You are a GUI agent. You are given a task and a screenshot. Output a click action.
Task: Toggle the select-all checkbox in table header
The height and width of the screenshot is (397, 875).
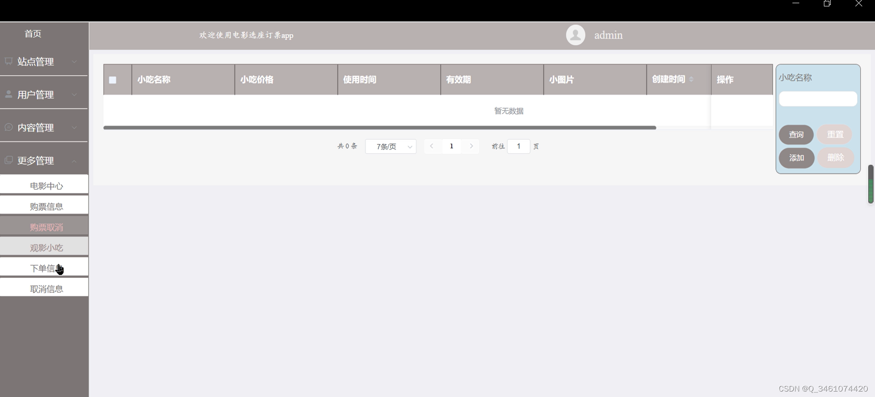(113, 80)
